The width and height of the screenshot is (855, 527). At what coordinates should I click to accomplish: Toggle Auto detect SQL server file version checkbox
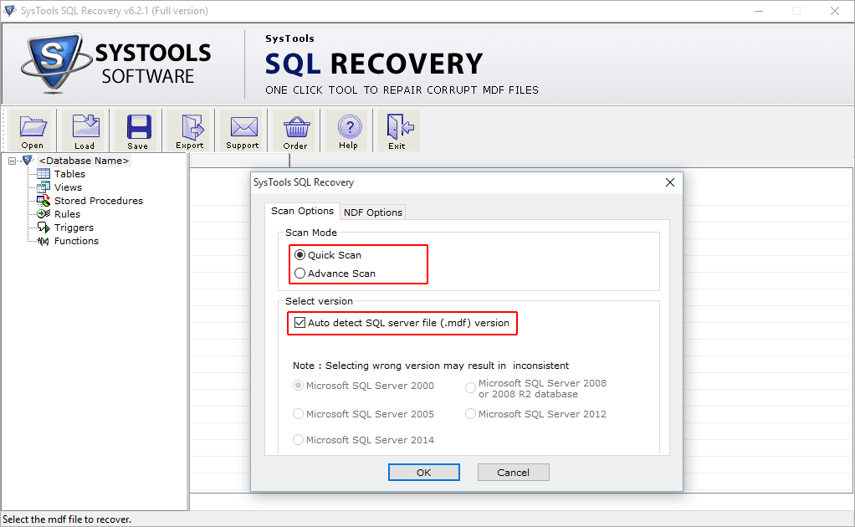coord(300,323)
